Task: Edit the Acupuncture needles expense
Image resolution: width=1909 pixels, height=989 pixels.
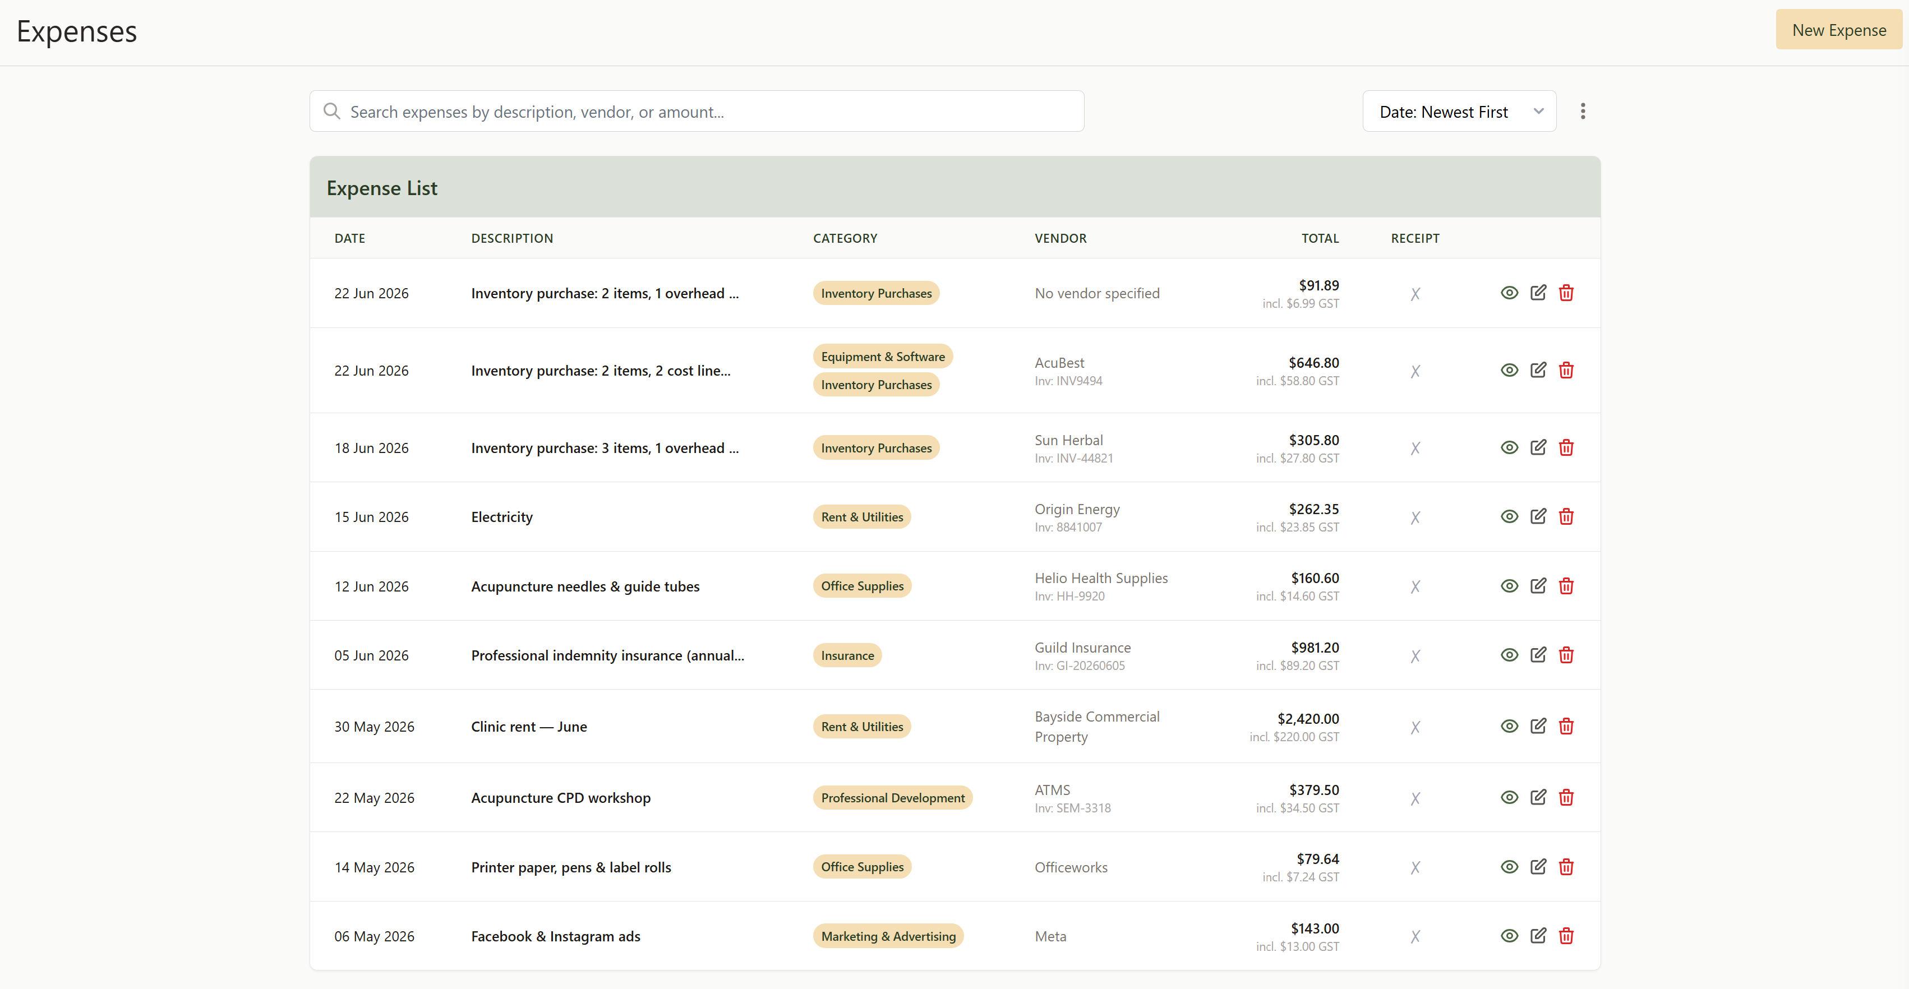Action: pos(1538,586)
